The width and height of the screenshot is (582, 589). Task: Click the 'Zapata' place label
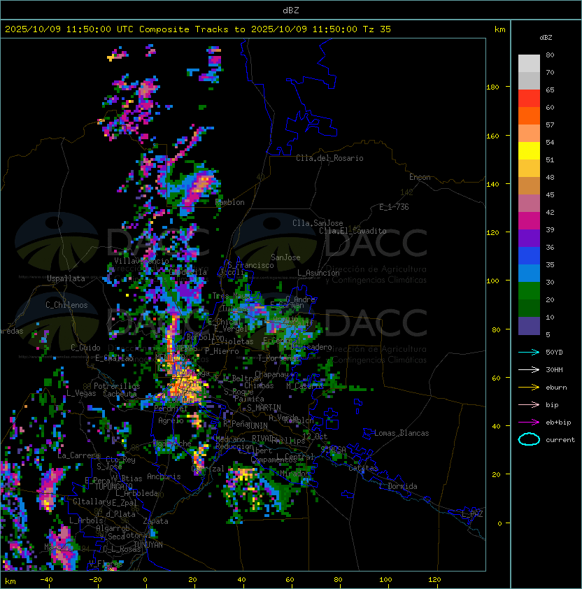(155, 521)
